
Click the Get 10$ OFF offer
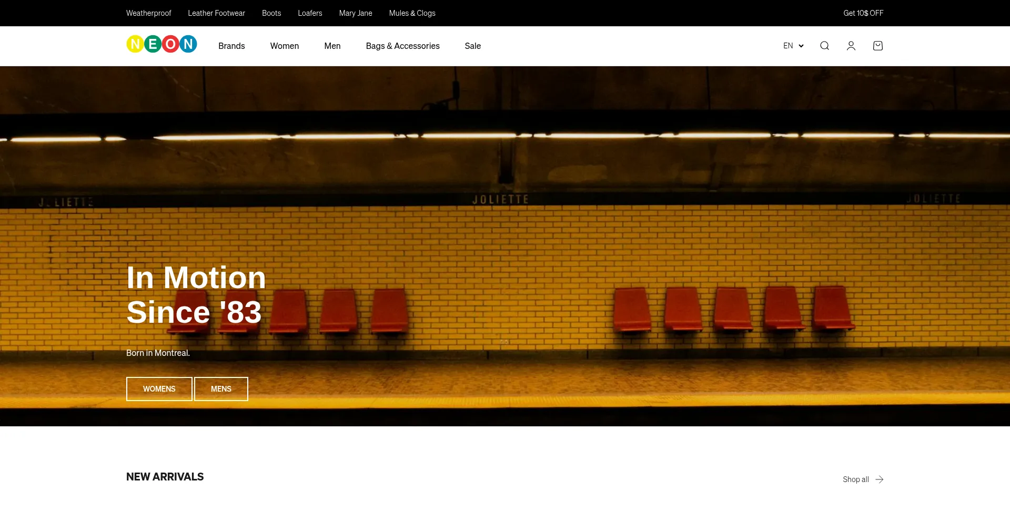(863, 13)
